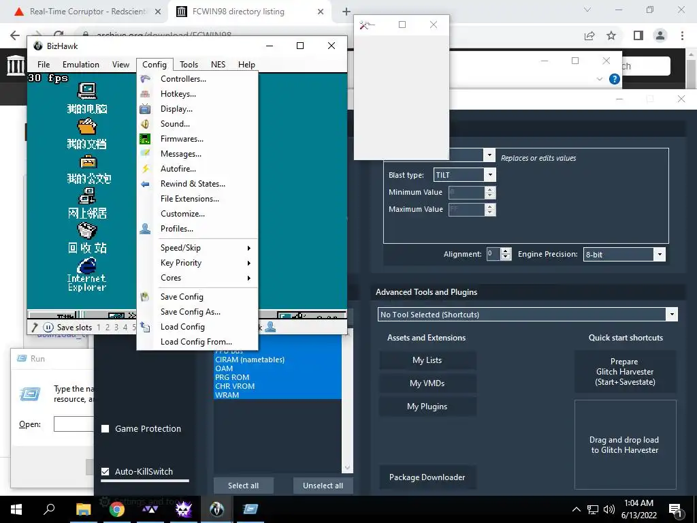
Task: Click the Firmwares chip icon in Config menu
Action: click(145, 139)
